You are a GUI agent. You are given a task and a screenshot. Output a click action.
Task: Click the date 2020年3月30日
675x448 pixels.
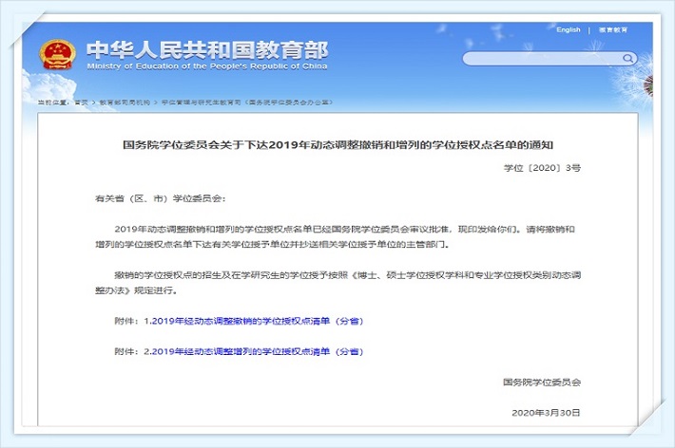tap(546, 413)
